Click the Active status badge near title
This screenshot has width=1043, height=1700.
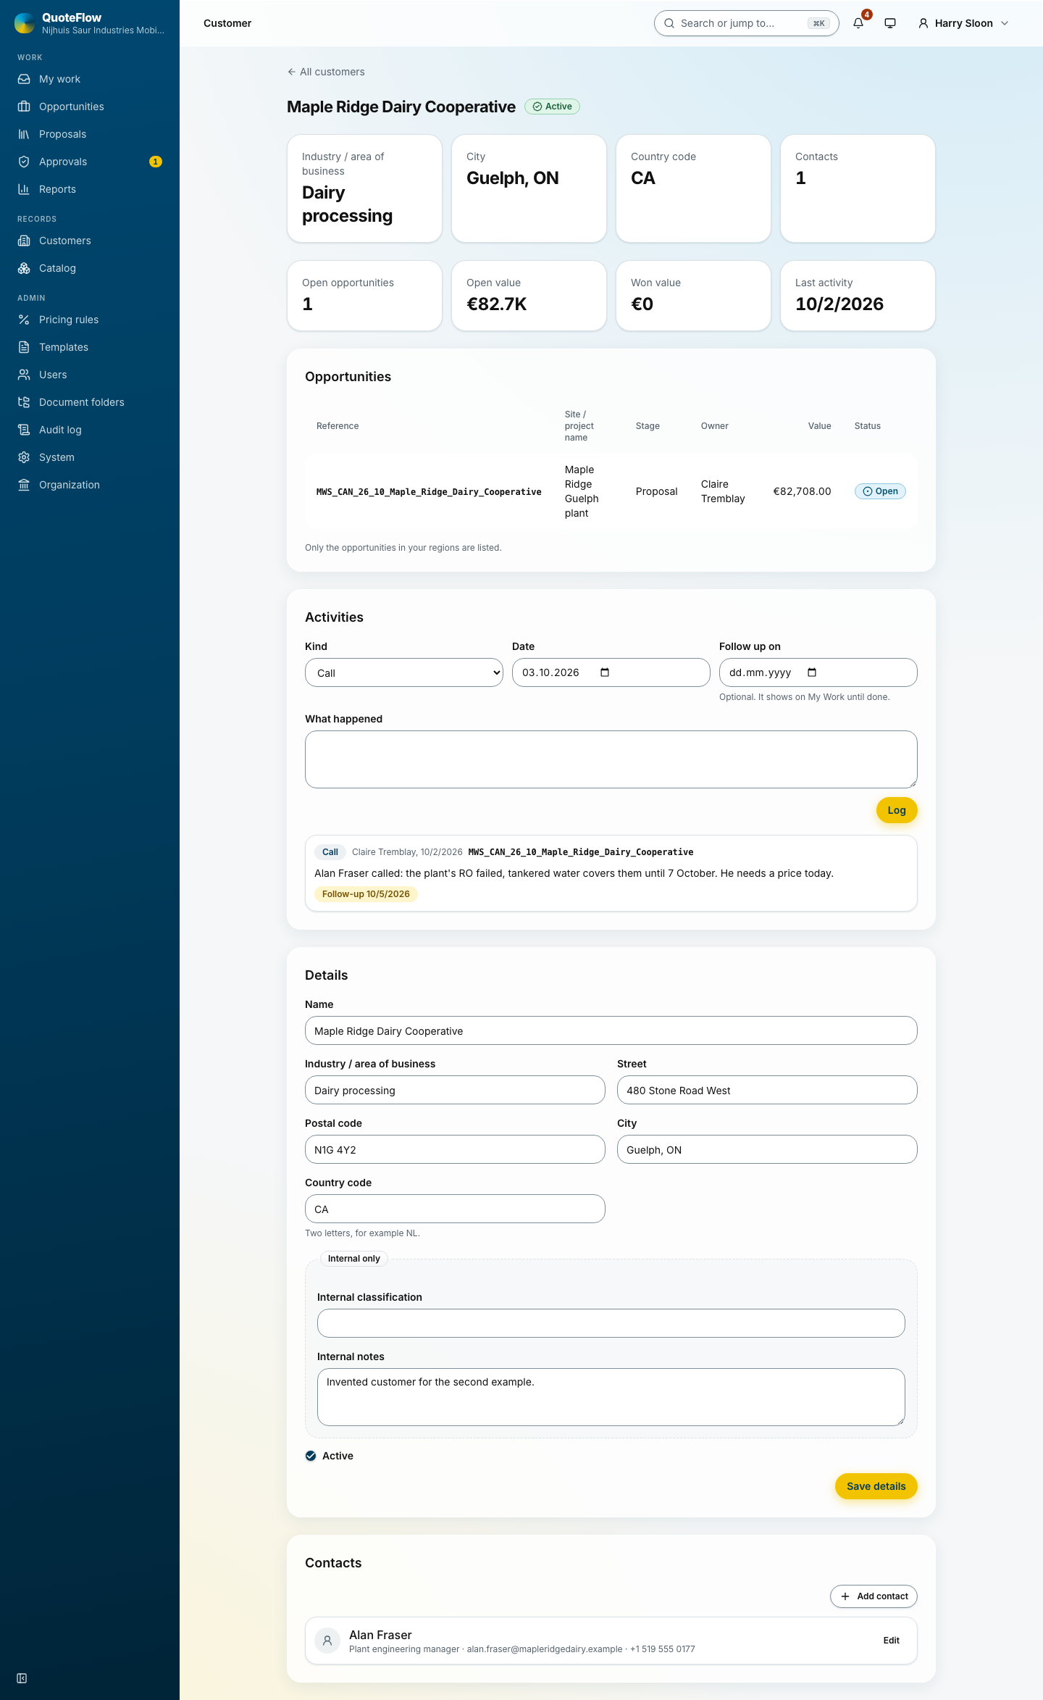click(x=552, y=107)
